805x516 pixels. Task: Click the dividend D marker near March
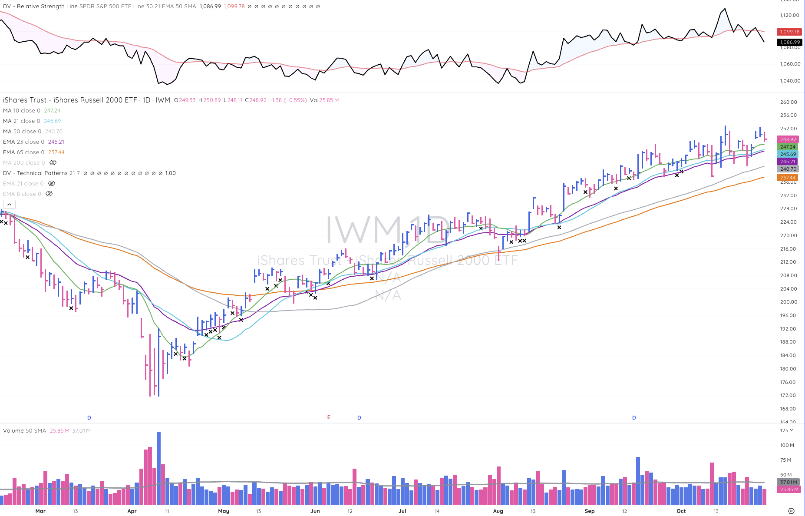tap(89, 418)
